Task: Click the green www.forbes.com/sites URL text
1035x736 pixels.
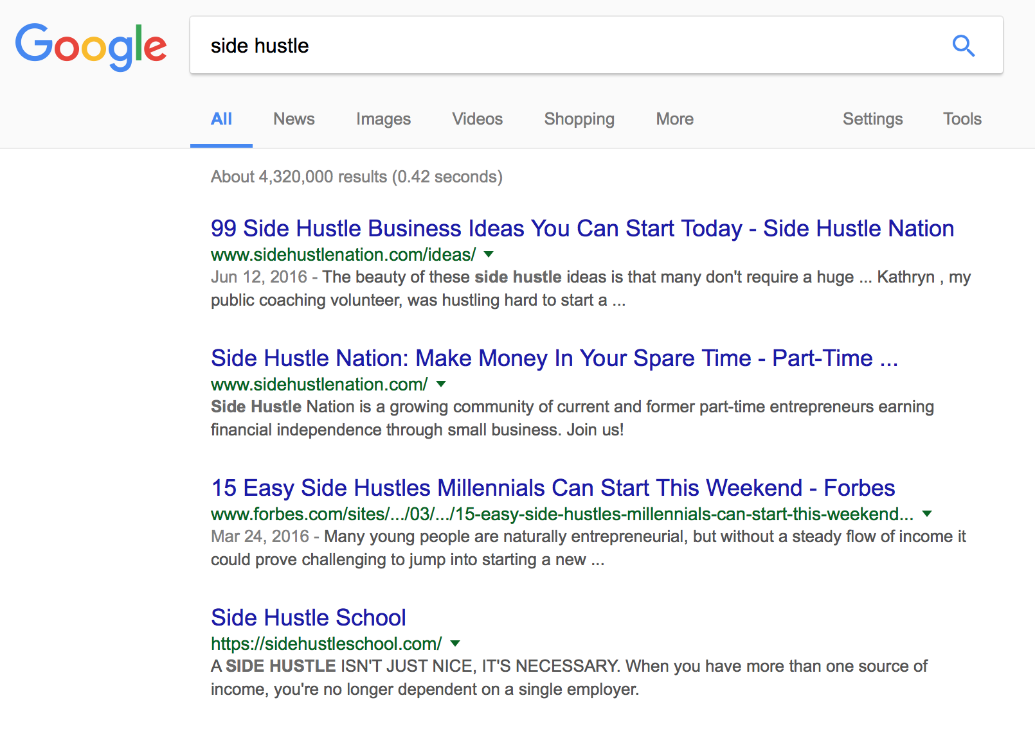Action: point(561,514)
